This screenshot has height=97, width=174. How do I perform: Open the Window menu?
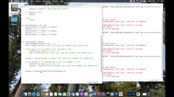click(55, 1)
